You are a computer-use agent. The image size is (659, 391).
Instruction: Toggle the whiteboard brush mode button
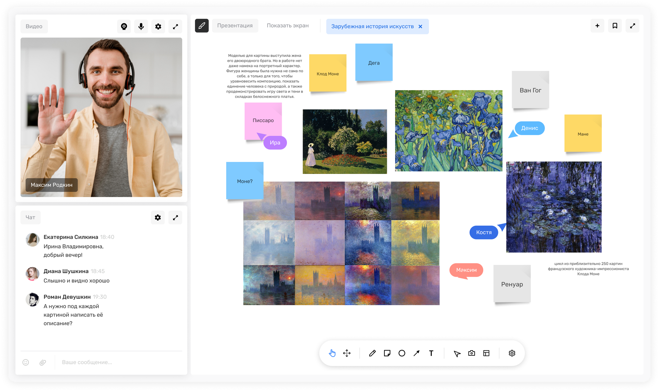coord(202,26)
